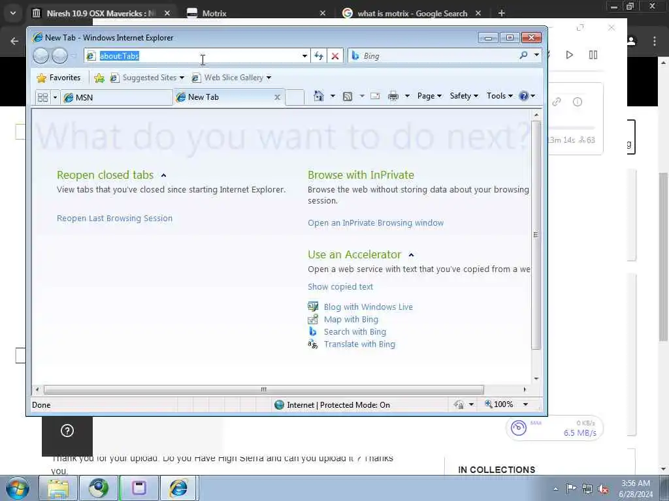The image size is (669, 501).
Task: Open File Explorer from the taskbar
Action: coord(58,488)
